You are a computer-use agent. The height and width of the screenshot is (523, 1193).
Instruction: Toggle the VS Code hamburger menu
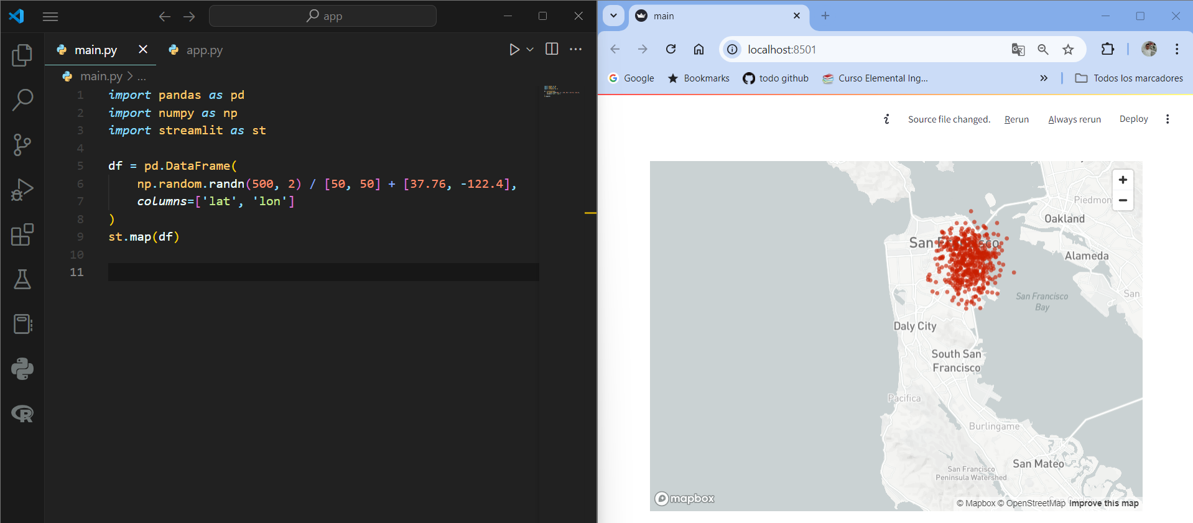point(50,17)
